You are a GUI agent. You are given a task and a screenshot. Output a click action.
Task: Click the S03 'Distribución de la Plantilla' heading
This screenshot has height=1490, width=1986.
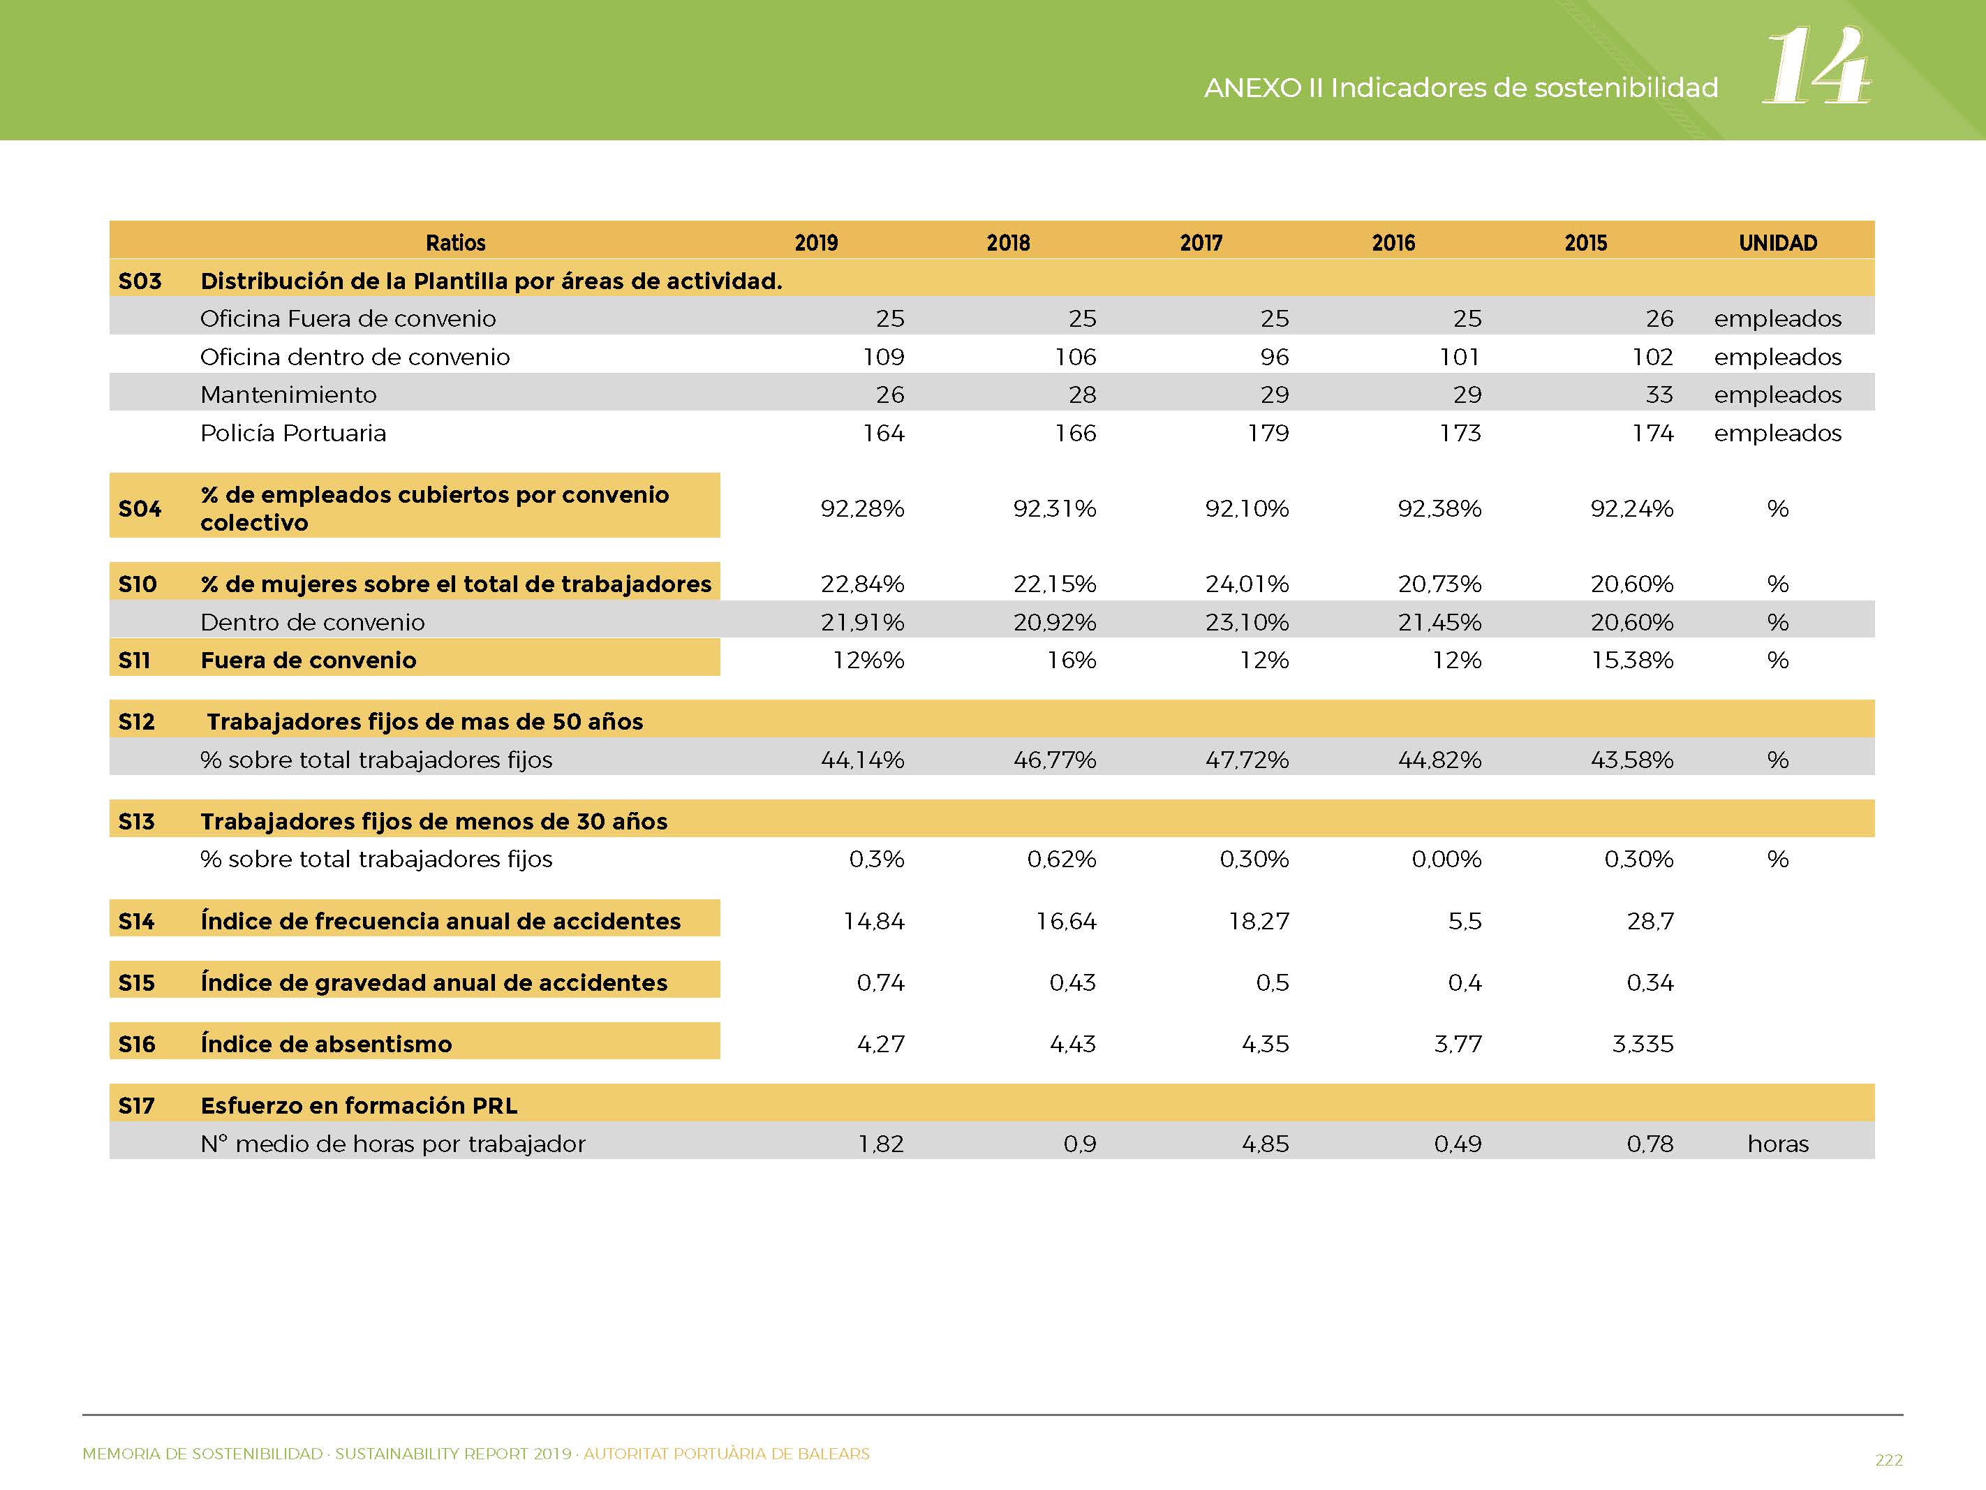pyautogui.click(x=491, y=281)
